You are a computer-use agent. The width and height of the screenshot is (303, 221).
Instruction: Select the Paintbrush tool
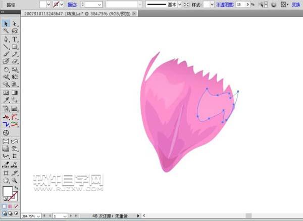[6, 54]
